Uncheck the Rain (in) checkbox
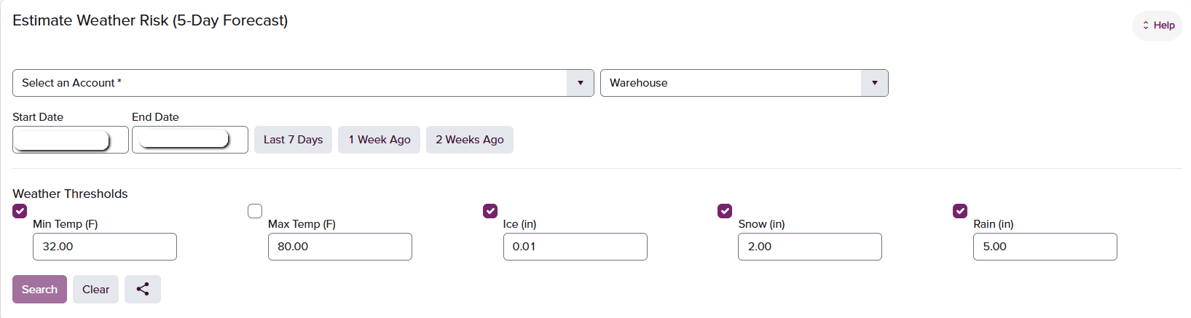This screenshot has width=1191, height=318. (x=960, y=211)
